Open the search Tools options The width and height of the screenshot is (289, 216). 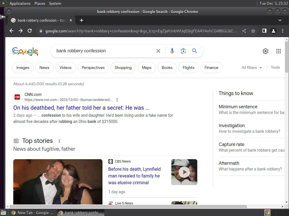tap(275, 67)
